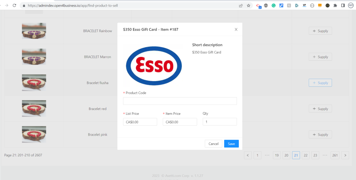Open the LanguageTool LT extension
Viewport: 356px width, 180px height.
(x=305, y=6)
